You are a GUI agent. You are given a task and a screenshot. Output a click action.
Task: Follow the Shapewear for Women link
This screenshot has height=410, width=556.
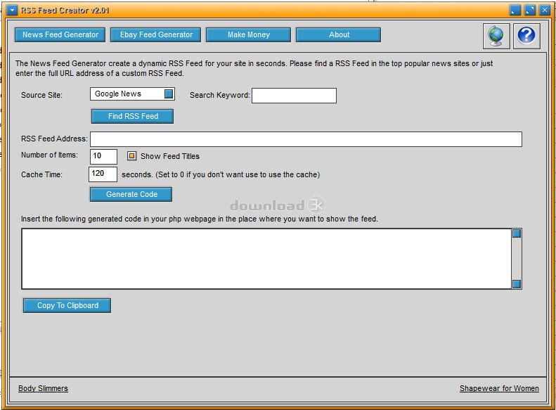click(499, 388)
